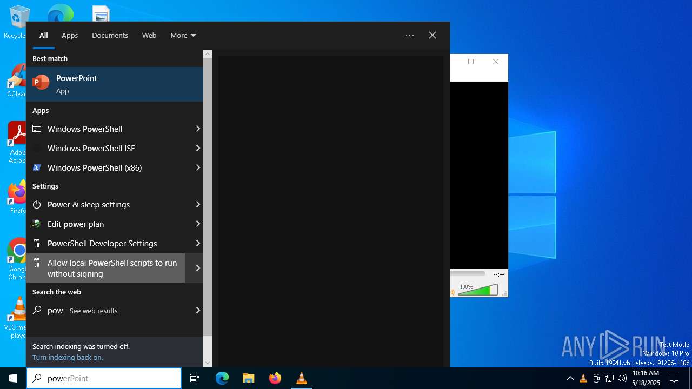Screen dimensions: 692x389
Task: Click the Windows PowerShell app icon
Action: pyautogui.click(x=37, y=129)
